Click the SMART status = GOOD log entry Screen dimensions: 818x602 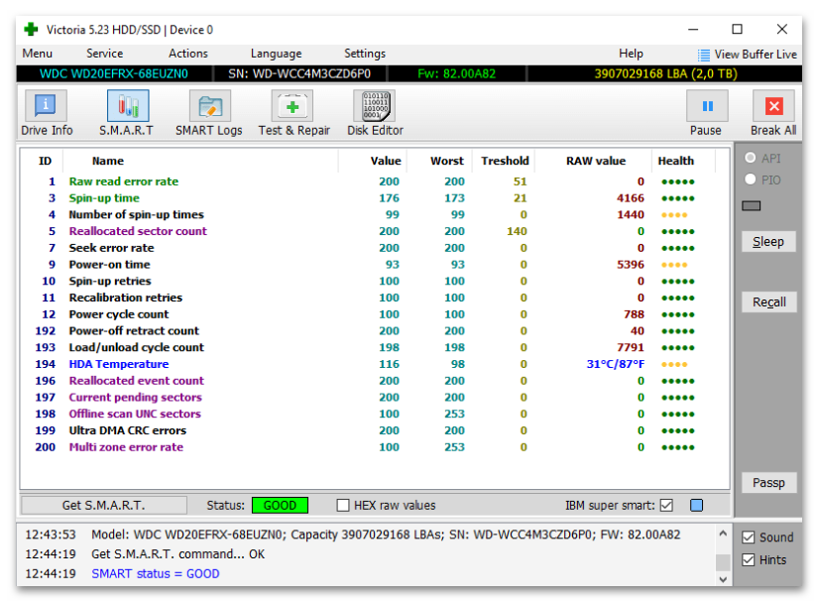click(156, 574)
